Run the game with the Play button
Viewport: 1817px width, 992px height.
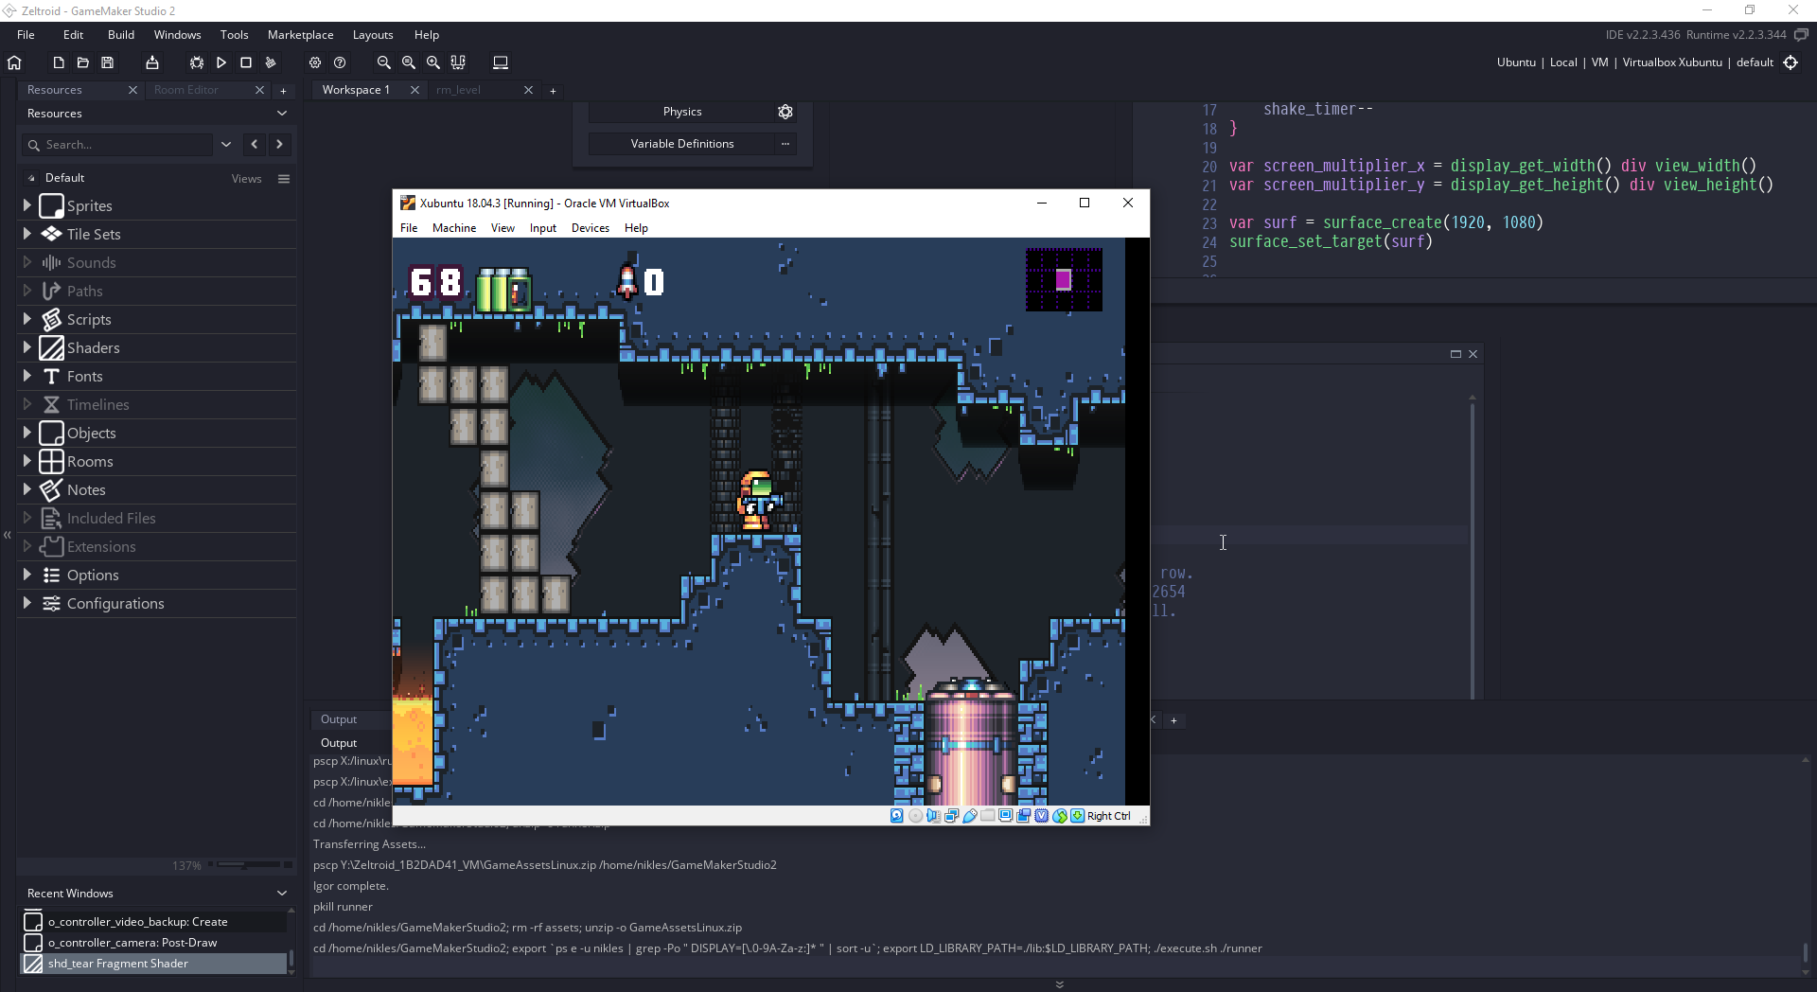221,62
